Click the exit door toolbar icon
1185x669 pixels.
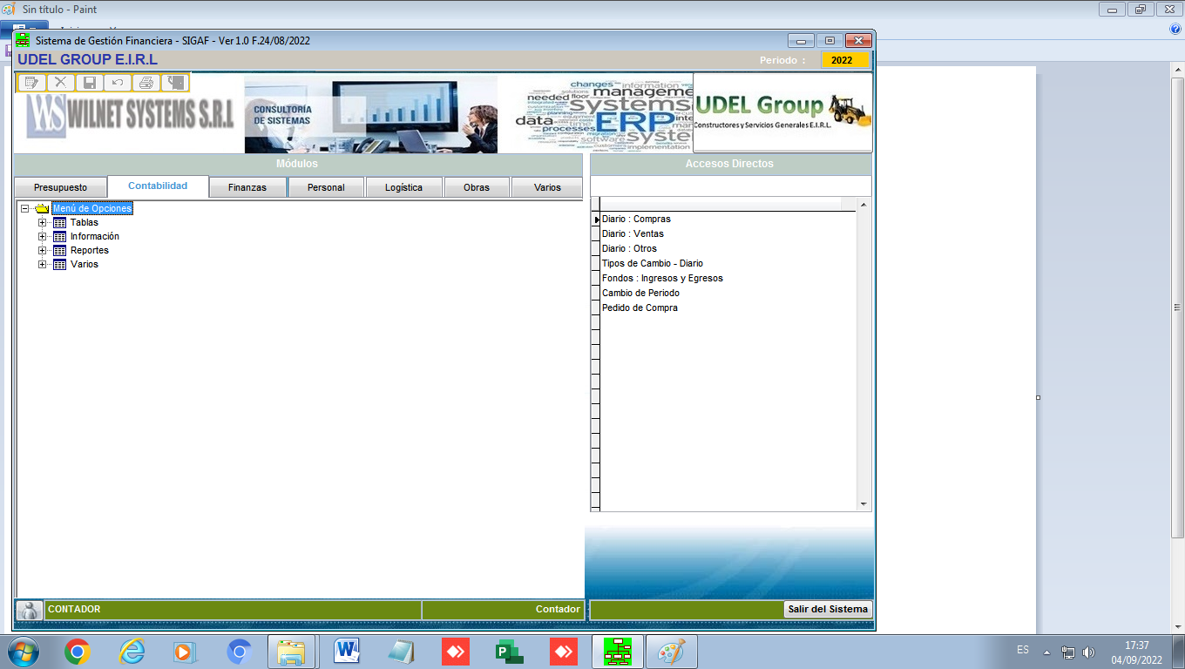pyautogui.click(x=175, y=83)
